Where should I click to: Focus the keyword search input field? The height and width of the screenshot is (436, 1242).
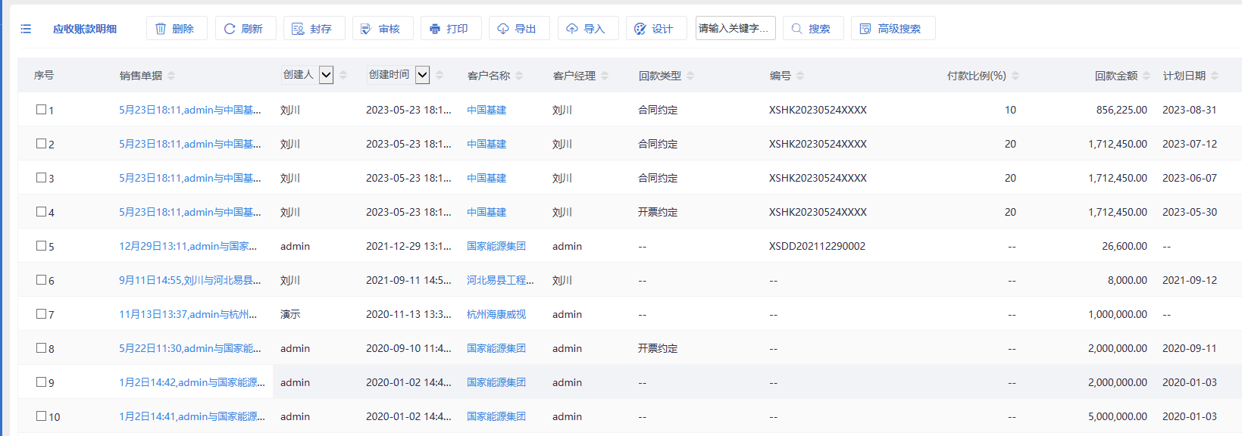coord(735,28)
